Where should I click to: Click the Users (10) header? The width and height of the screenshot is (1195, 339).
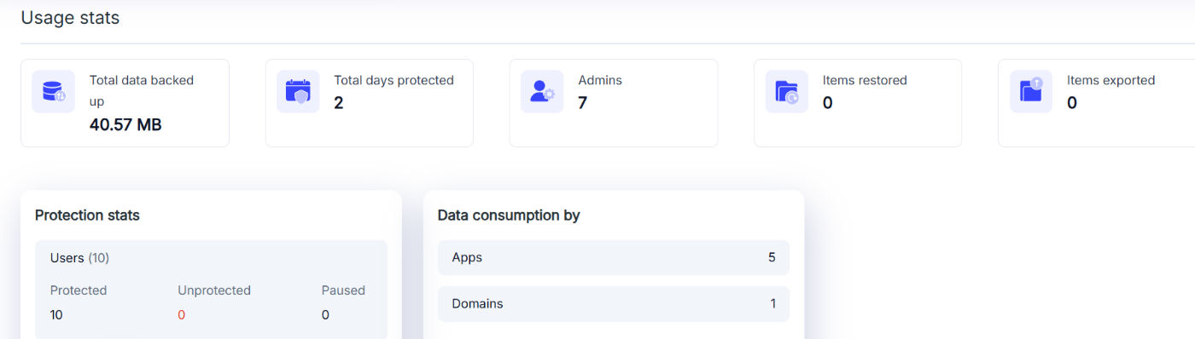pos(79,257)
